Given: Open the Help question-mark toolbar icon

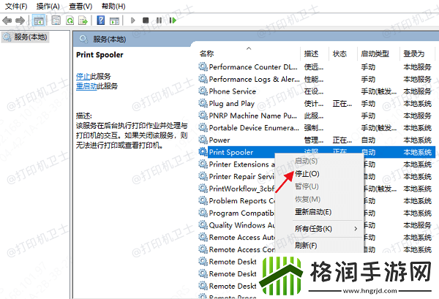Looking at the screenshot, I should click(100, 20).
